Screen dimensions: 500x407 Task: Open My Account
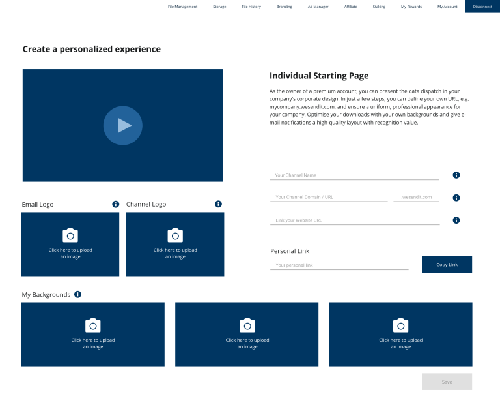click(x=447, y=7)
